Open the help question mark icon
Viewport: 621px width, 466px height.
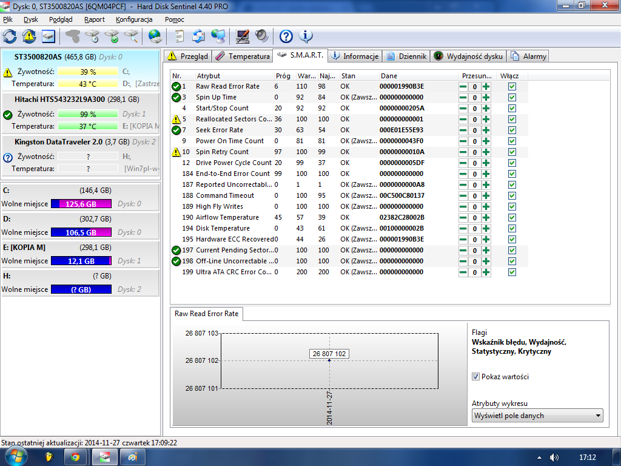click(286, 36)
